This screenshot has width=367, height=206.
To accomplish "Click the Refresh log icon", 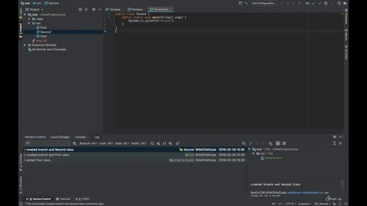I will click(x=153, y=144).
